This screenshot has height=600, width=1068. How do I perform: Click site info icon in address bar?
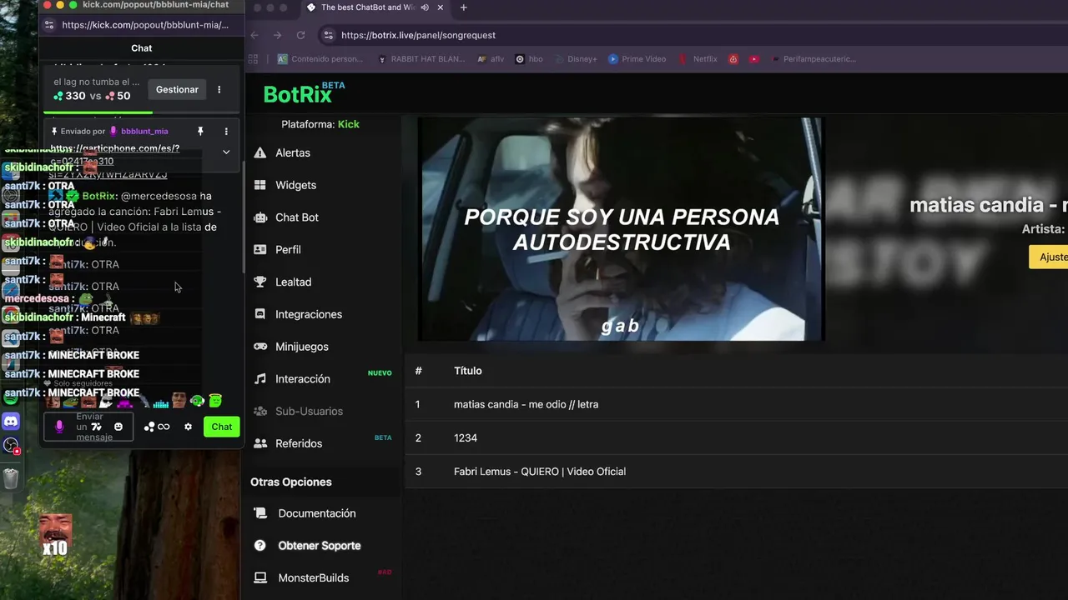point(329,35)
